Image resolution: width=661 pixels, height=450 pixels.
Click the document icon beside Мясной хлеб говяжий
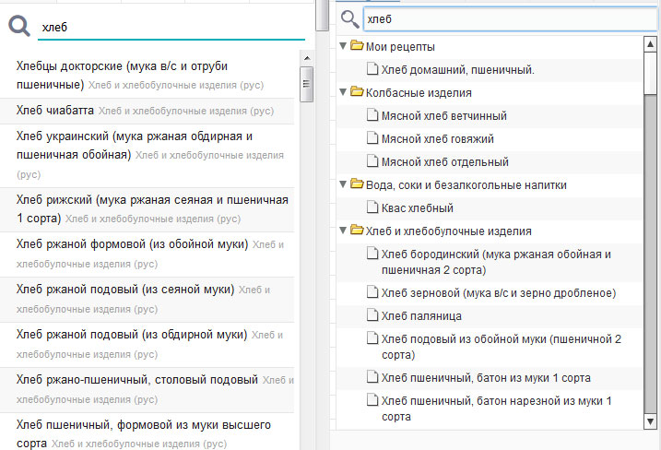(x=372, y=138)
